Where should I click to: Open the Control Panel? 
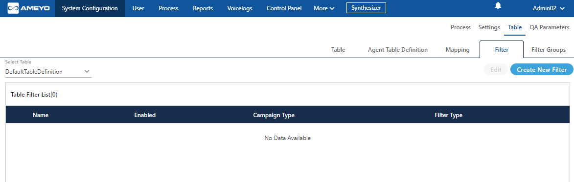(284, 8)
